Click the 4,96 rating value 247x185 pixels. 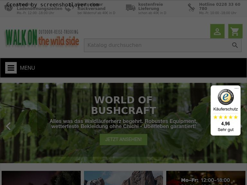225,124
